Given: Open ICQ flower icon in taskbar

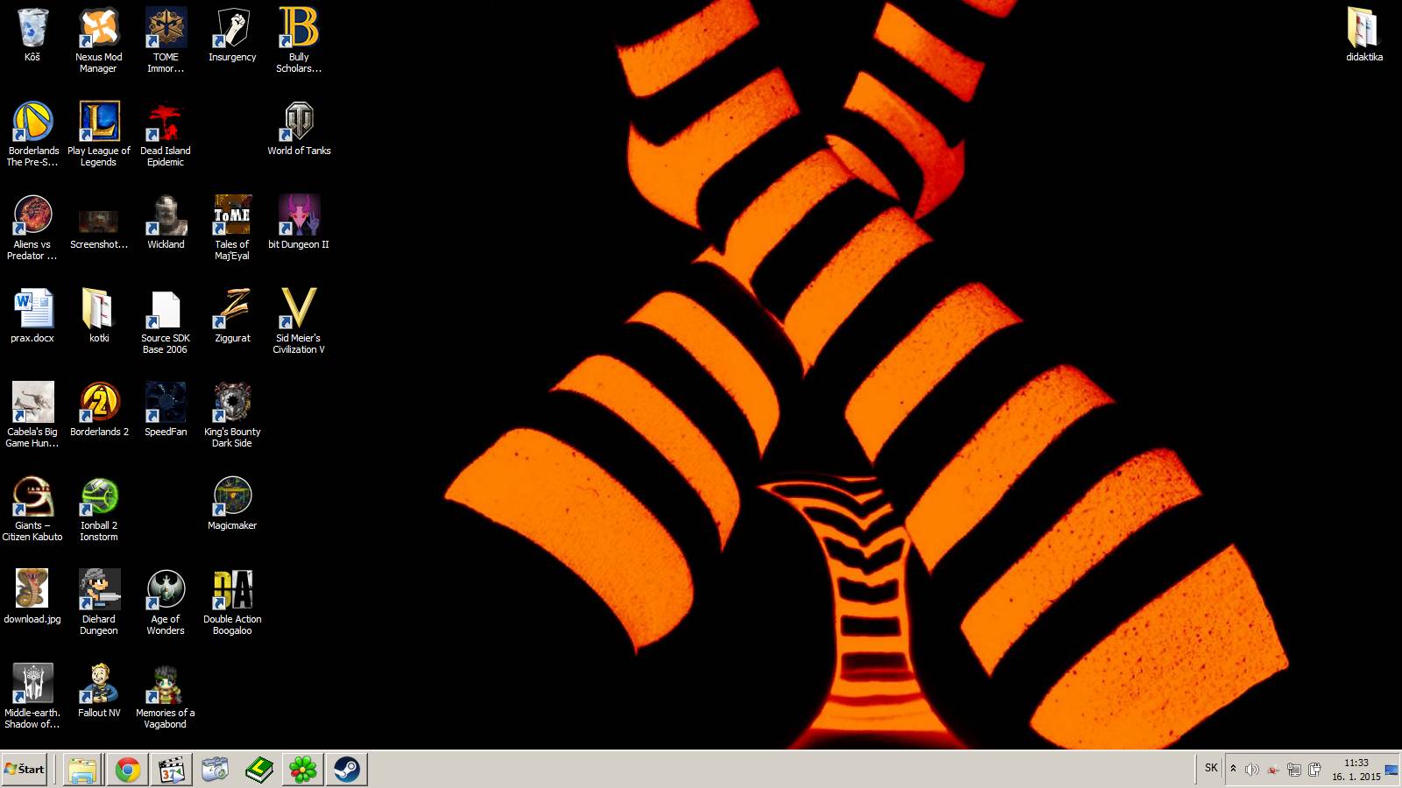Looking at the screenshot, I should click(302, 770).
